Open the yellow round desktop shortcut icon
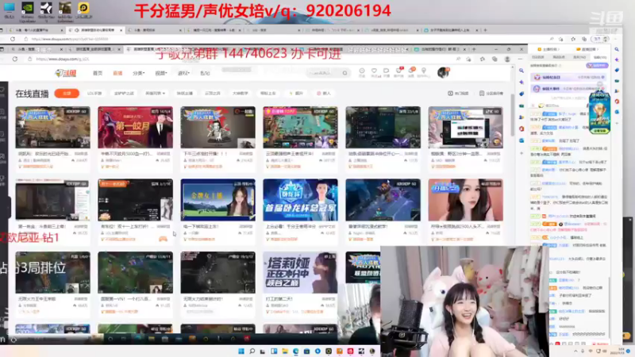635x357 pixels. pyautogui.click(x=83, y=10)
